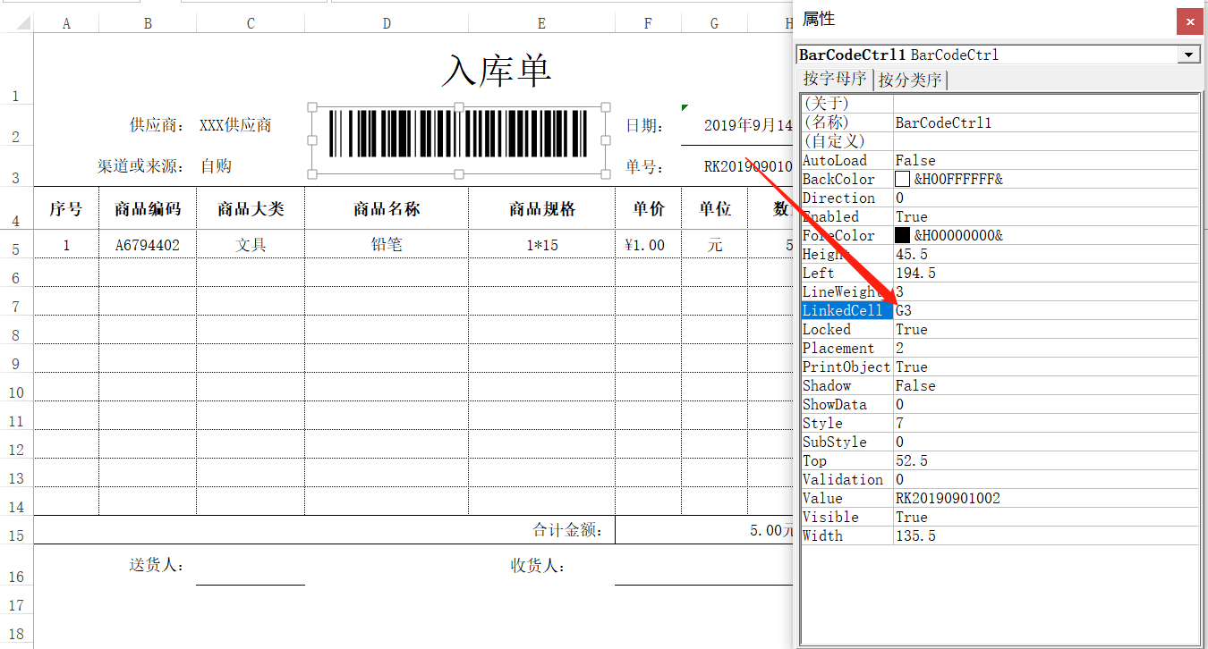Select column D header
The image size is (1208, 649).
point(387,23)
